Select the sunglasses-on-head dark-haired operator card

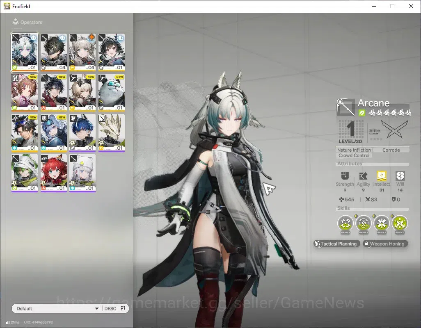[25, 133]
